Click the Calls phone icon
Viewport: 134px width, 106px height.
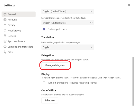tap(5, 52)
